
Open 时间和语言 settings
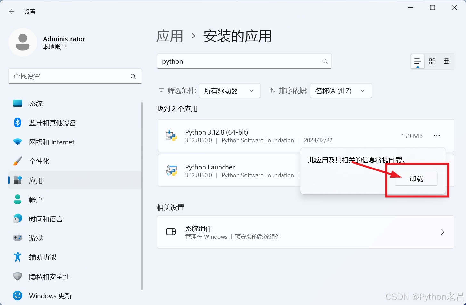pyautogui.click(x=74, y=219)
